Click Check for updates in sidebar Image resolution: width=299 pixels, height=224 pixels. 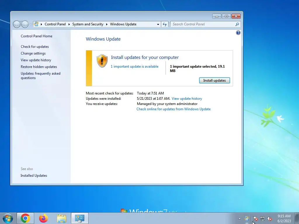point(35,47)
